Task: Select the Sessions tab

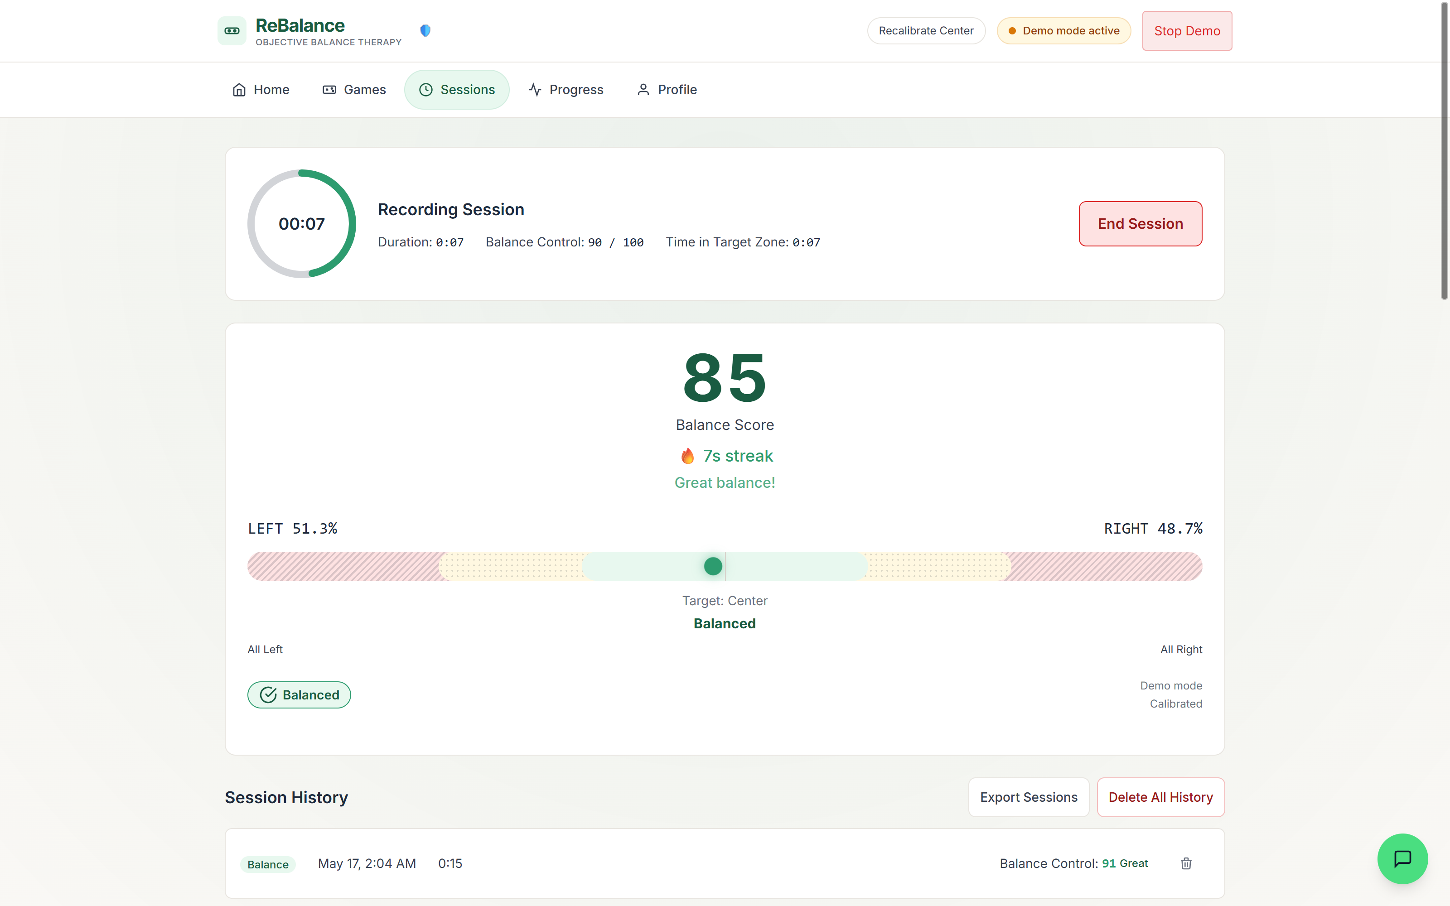Action: coord(457,90)
